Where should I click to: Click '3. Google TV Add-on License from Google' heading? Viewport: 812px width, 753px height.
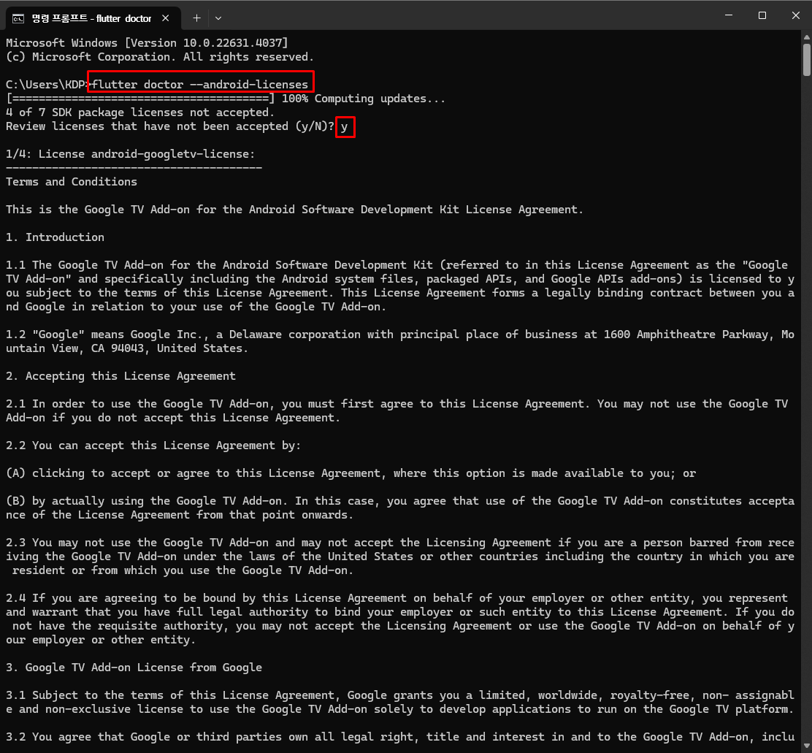[x=134, y=668]
